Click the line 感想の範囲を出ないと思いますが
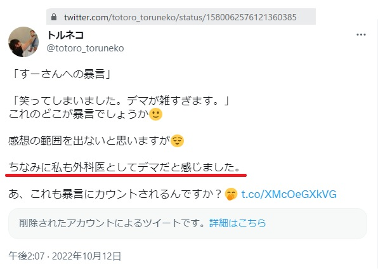The width and height of the screenshot is (378, 269). click(89, 141)
